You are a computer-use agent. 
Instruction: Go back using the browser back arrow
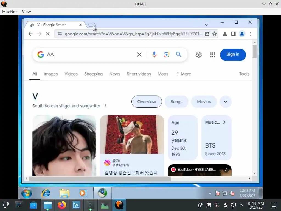pos(31,34)
